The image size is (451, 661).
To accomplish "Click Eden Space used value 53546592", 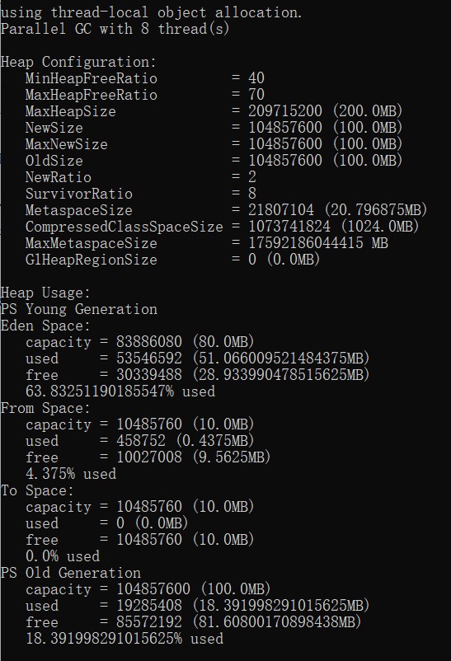I will (x=149, y=359).
